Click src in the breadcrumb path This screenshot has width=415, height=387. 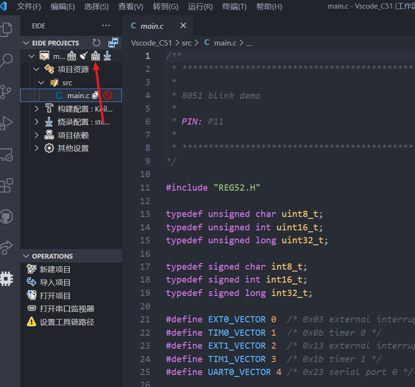186,43
